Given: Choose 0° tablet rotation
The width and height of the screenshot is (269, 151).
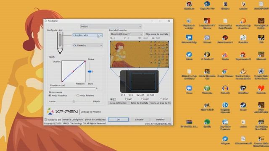Looking at the screenshot, I should pyautogui.click(x=111, y=99).
